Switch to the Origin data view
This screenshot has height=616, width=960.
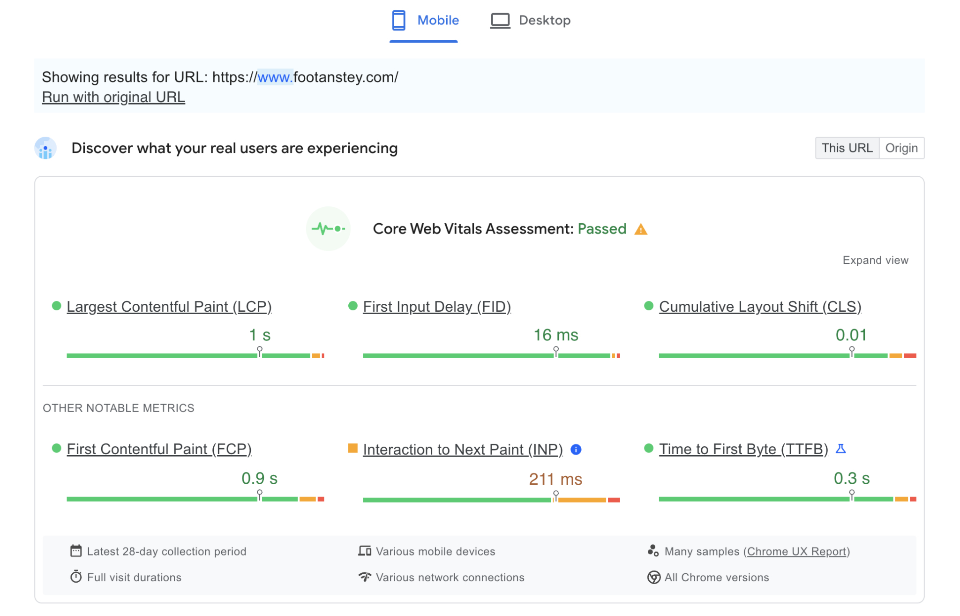pyautogui.click(x=901, y=148)
